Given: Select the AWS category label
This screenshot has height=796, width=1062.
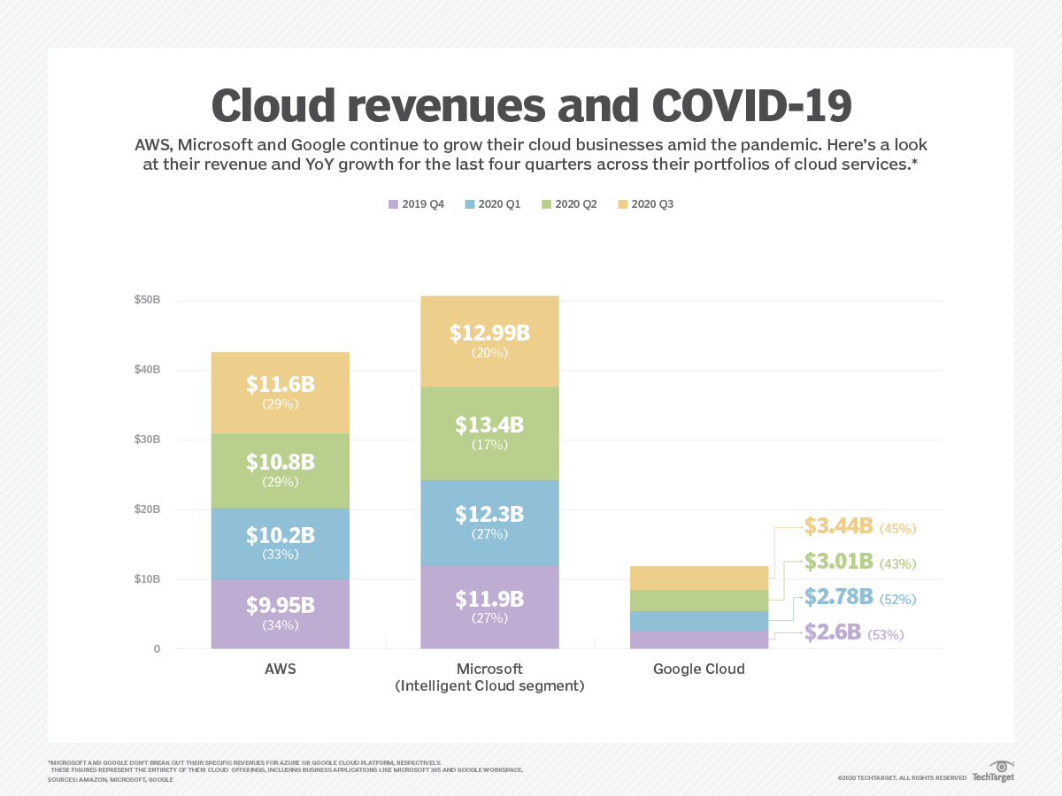Looking at the screenshot, I should coord(280,670).
